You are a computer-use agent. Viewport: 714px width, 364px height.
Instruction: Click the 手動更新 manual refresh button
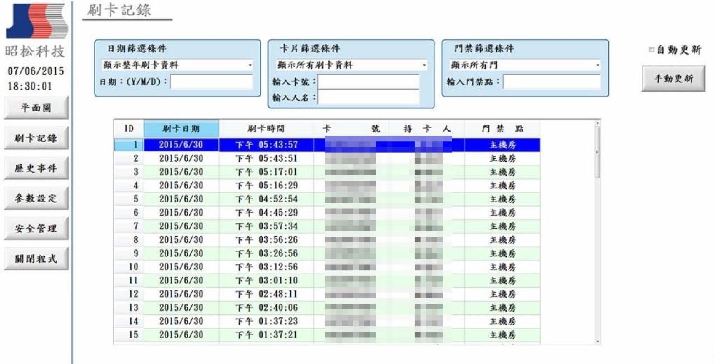click(673, 79)
